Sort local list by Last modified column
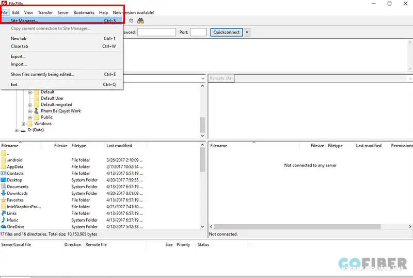This screenshot has height=278, width=413. pyautogui.click(x=125, y=146)
